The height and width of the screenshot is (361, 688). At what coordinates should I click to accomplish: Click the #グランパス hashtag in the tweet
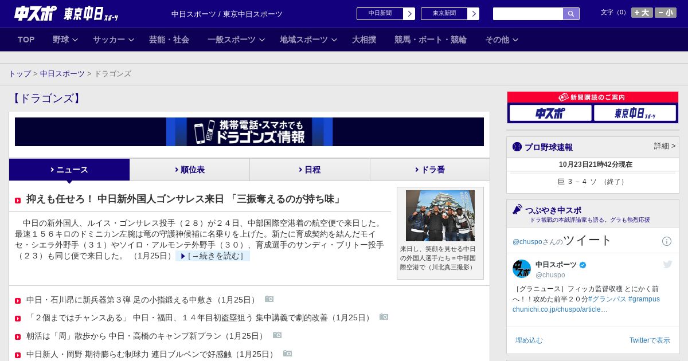[607, 299]
